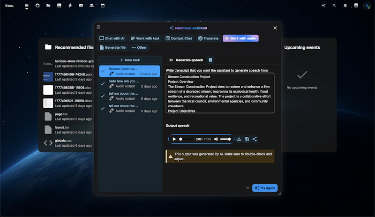
Task: Click the '5 hours ago' timestamp
Action: (x=149, y=74)
